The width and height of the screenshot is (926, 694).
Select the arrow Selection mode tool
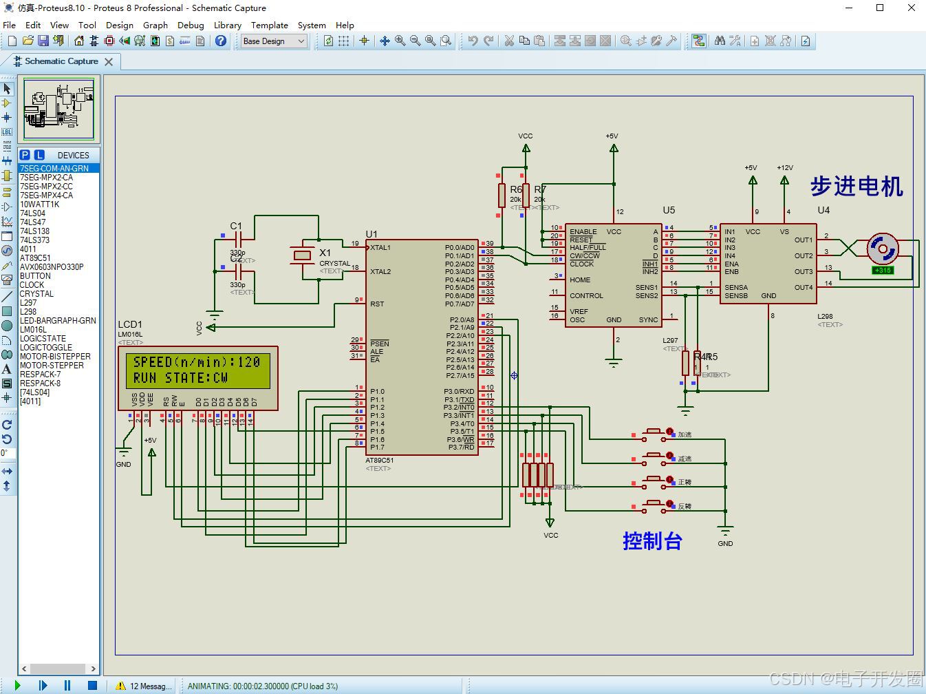pyautogui.click(x=7, y=89)
